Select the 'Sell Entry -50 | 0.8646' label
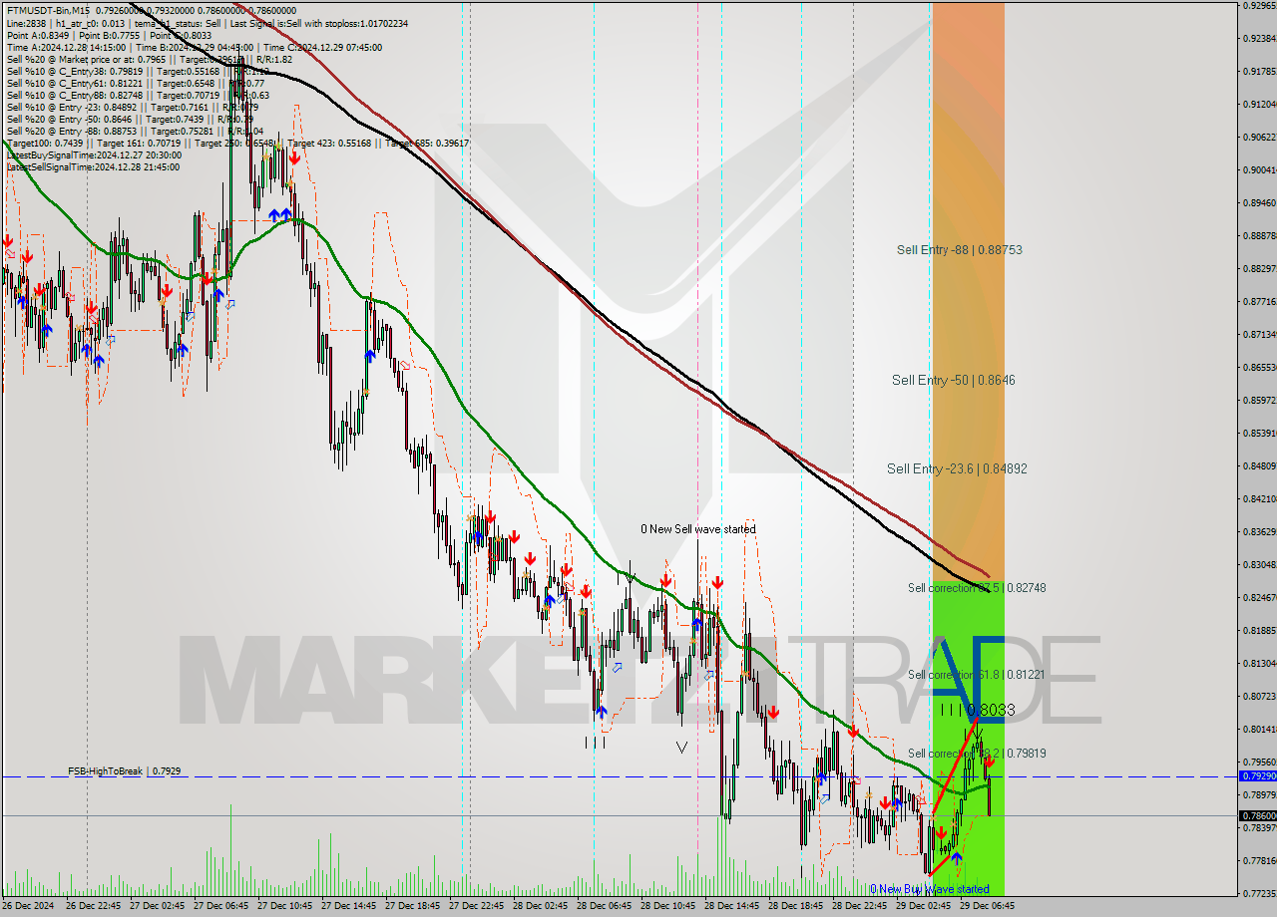The height and width of the screenshot is (917, 1277). click(954, 380)
